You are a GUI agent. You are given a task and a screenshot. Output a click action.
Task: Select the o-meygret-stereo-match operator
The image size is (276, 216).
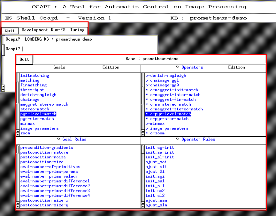point(174,109)
